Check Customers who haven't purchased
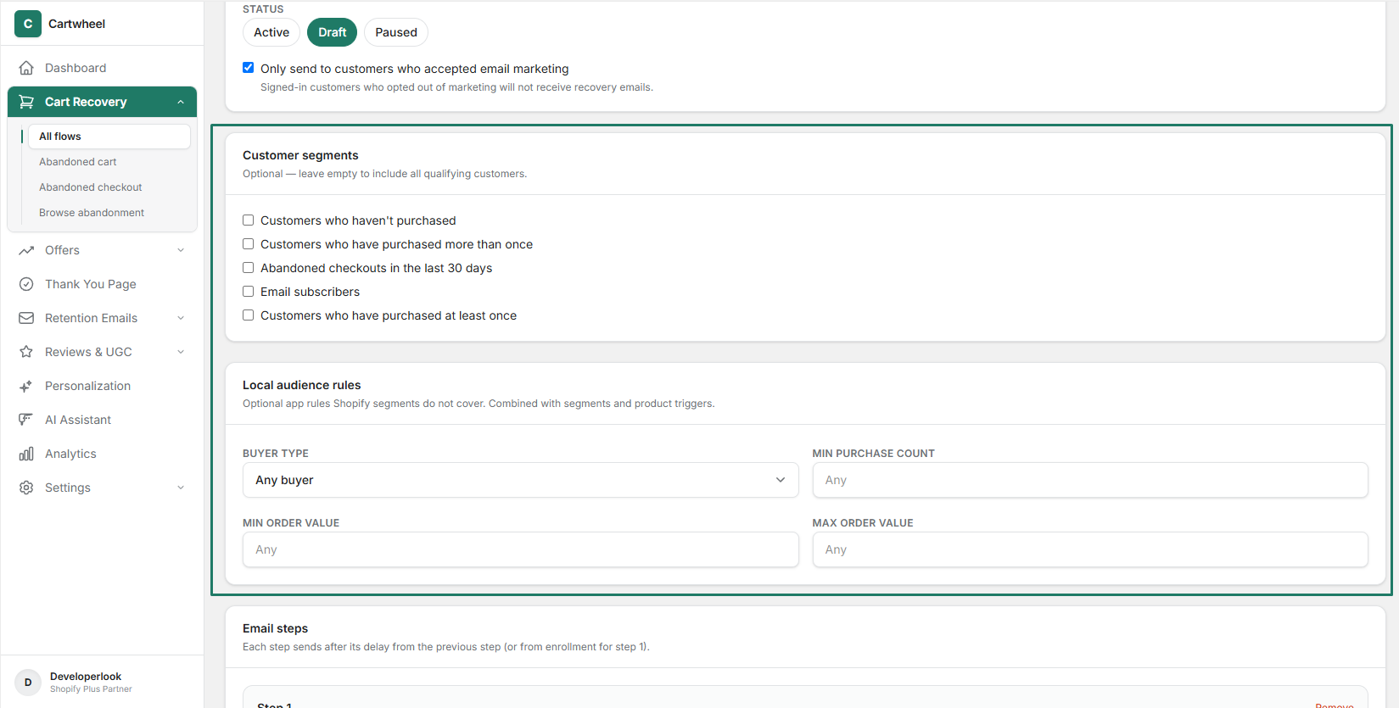 point(249,220)
